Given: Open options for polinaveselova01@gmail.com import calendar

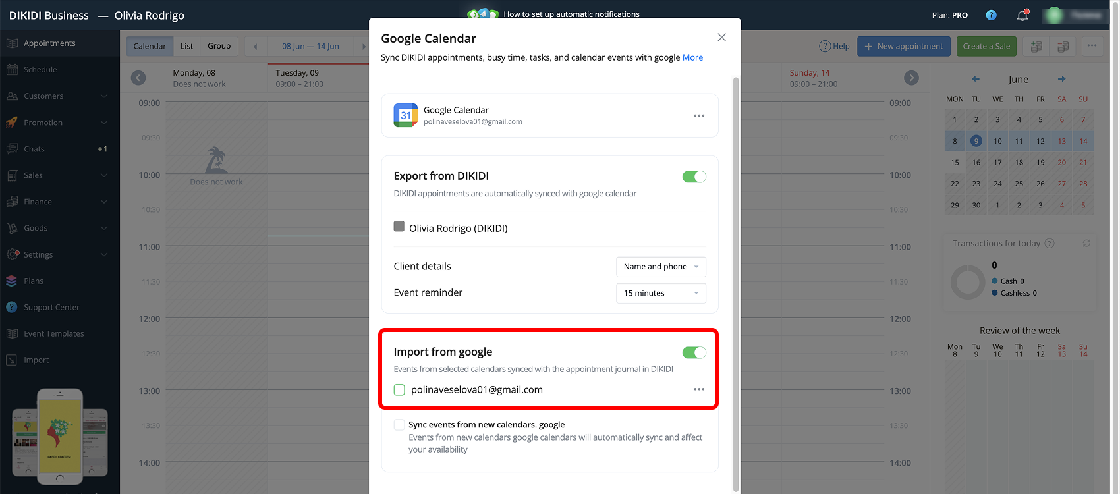Looking at the screenshot, I should (x=699, y=389).
